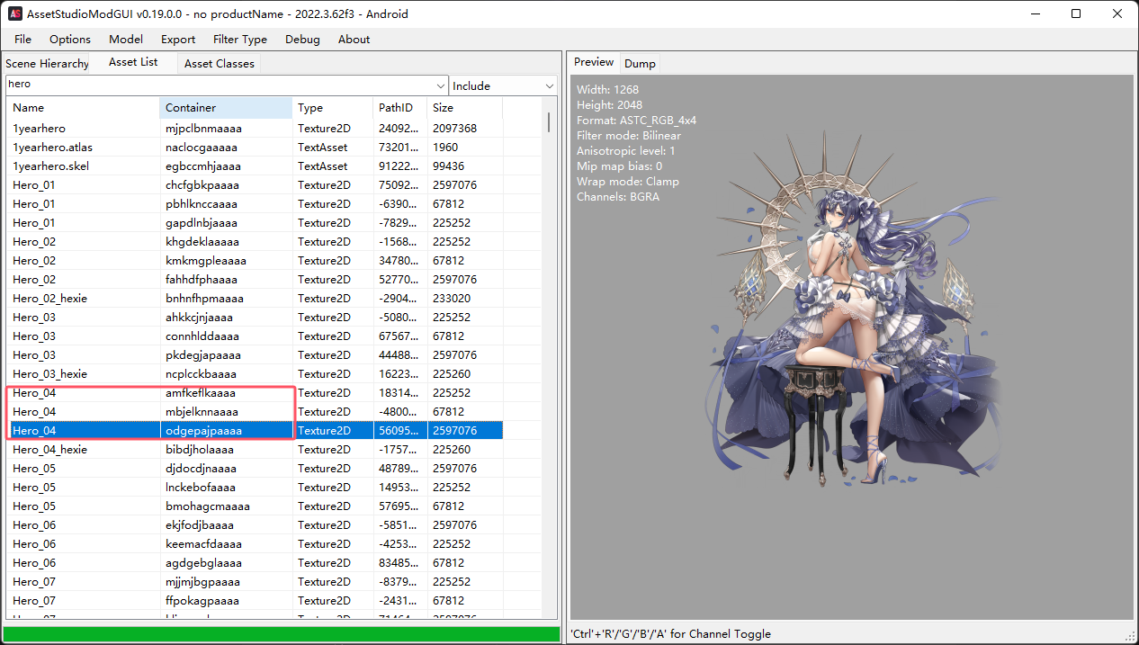Sort by the PathID column header
This screenshot has height=645, width=1139.
[x=400, y=108]
